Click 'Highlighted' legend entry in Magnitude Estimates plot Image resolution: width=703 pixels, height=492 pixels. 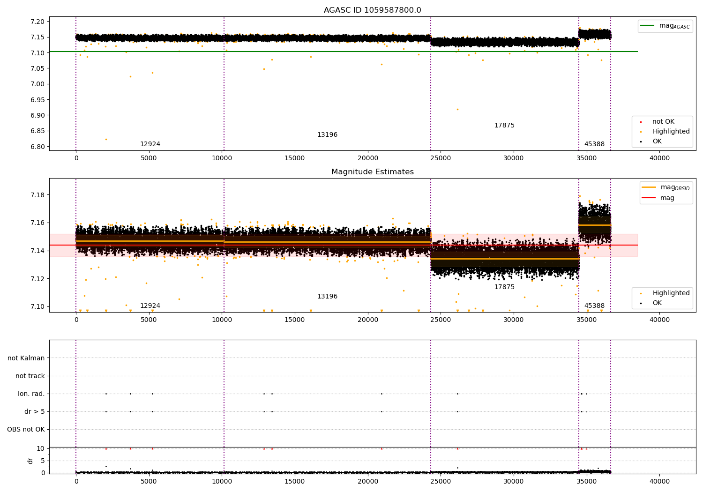click(665, 293)
